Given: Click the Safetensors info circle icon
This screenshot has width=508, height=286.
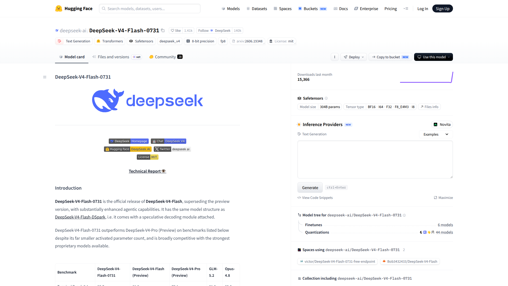Looking at the screenshot, I should pos(326,98).
